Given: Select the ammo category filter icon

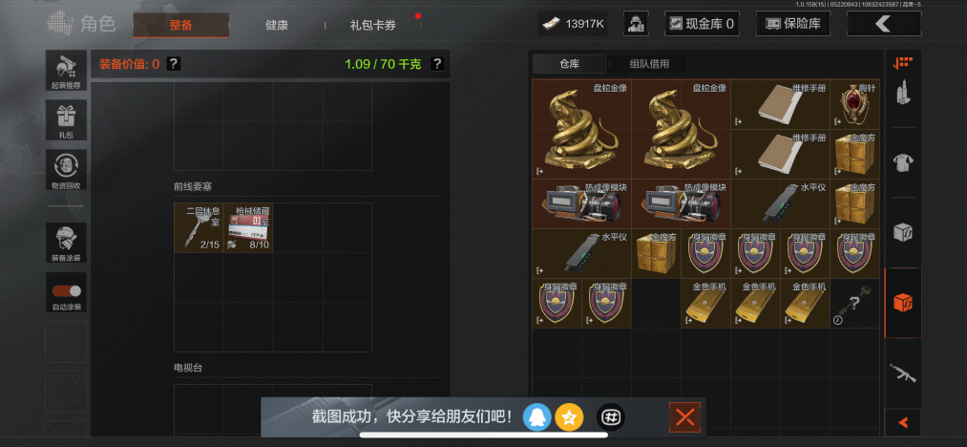Looking at the screenshot, I should (x=903, y=93).
